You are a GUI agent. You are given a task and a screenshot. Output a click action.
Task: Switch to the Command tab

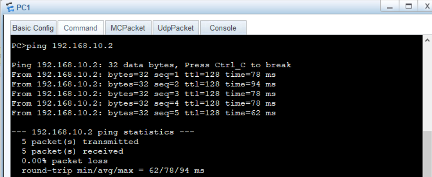pyautogui.click(x=81, y=28)
